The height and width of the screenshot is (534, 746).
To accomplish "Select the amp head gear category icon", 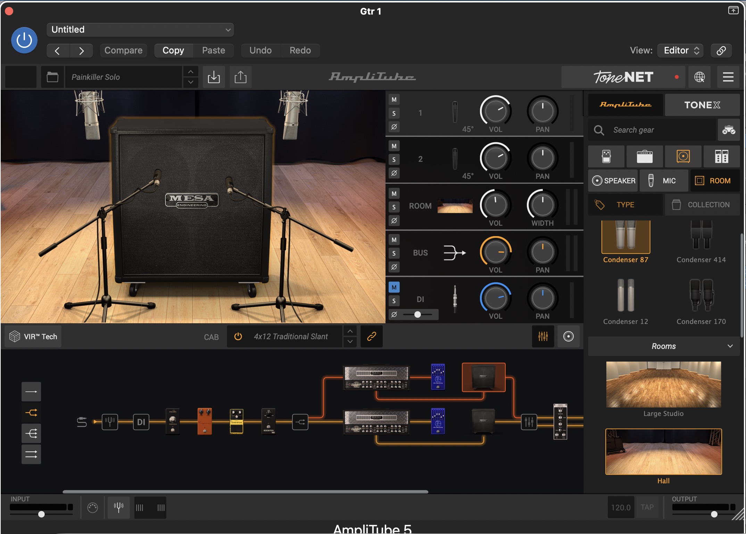I will click(x=644, y=157).
